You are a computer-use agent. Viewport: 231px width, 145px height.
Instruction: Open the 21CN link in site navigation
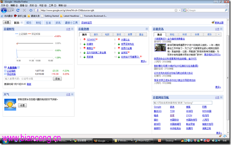[189, 116]
